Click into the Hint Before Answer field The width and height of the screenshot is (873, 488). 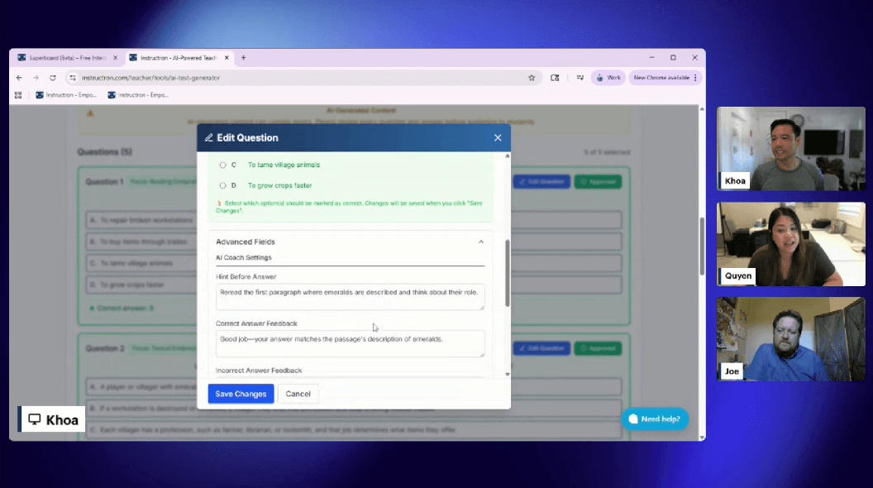pyautogui.click(x=350, y=297)
